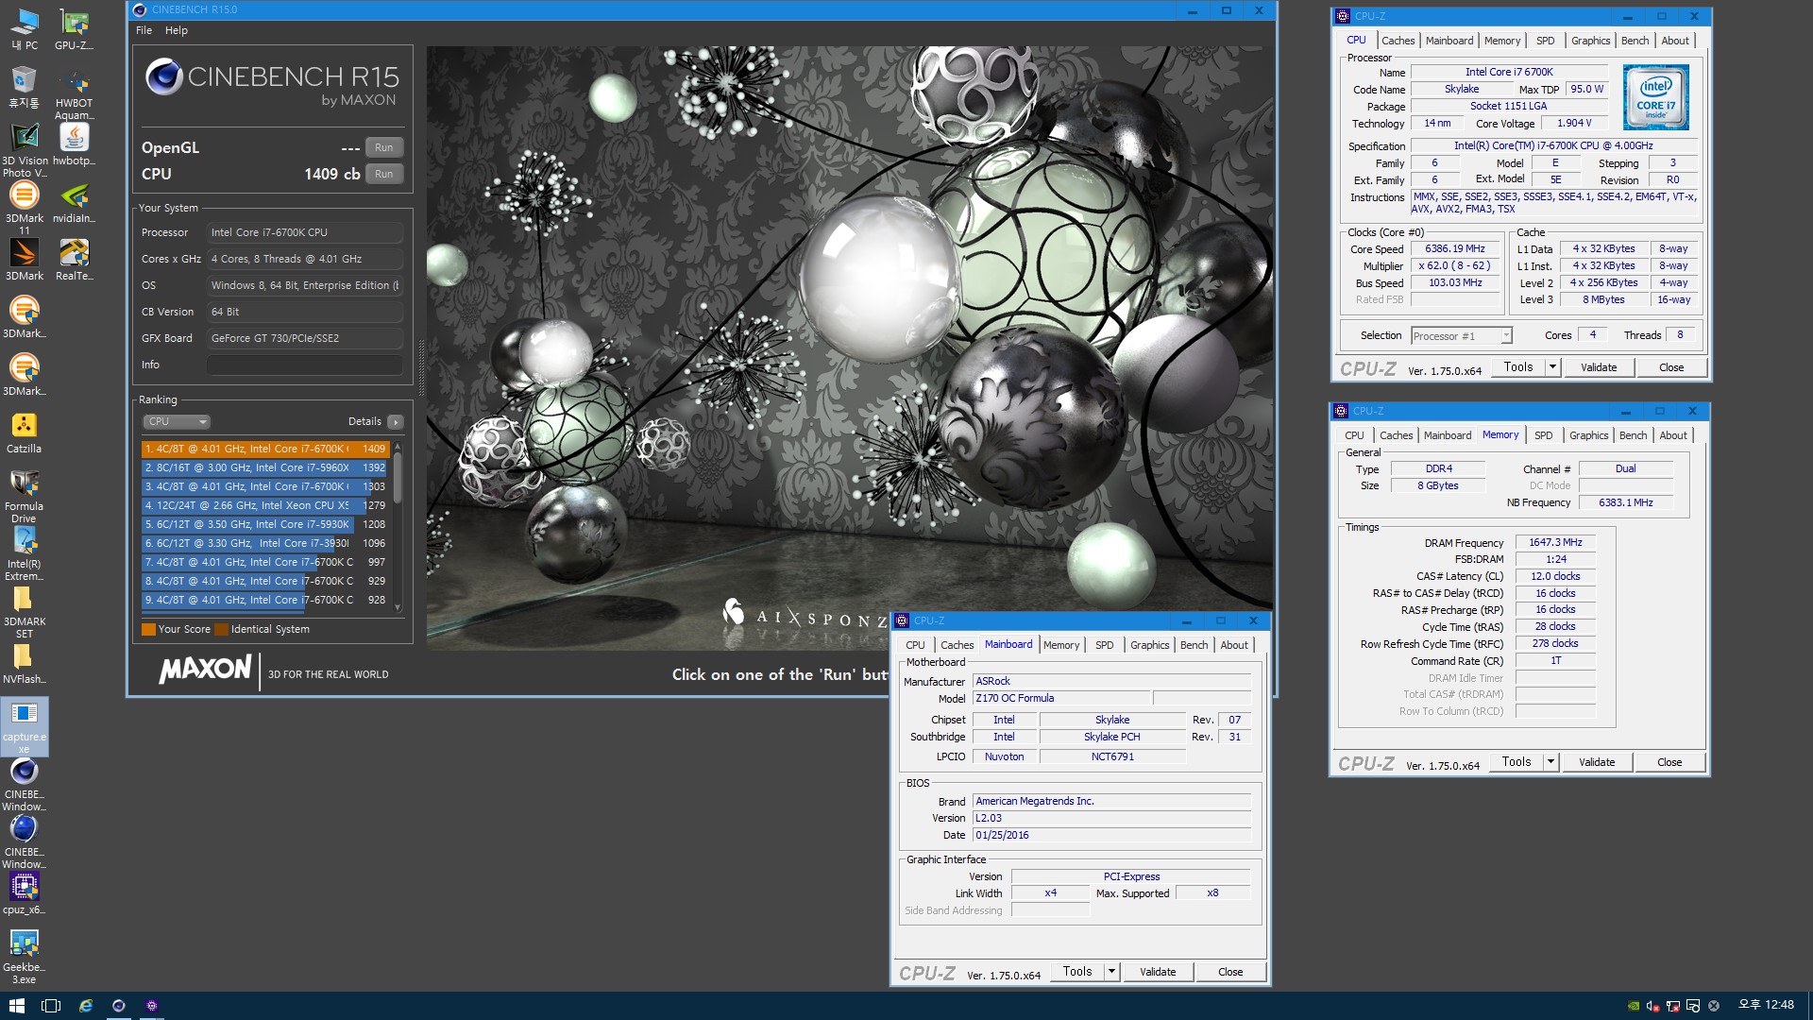Expand Tools dropdown in Mainboard CPU-Z window
This screenshot has width=1813, height=1020.
pos(1111,972)
